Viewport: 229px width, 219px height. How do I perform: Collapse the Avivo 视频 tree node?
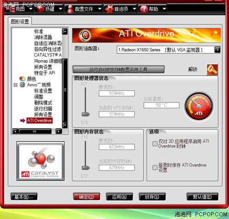pos(16,85)
